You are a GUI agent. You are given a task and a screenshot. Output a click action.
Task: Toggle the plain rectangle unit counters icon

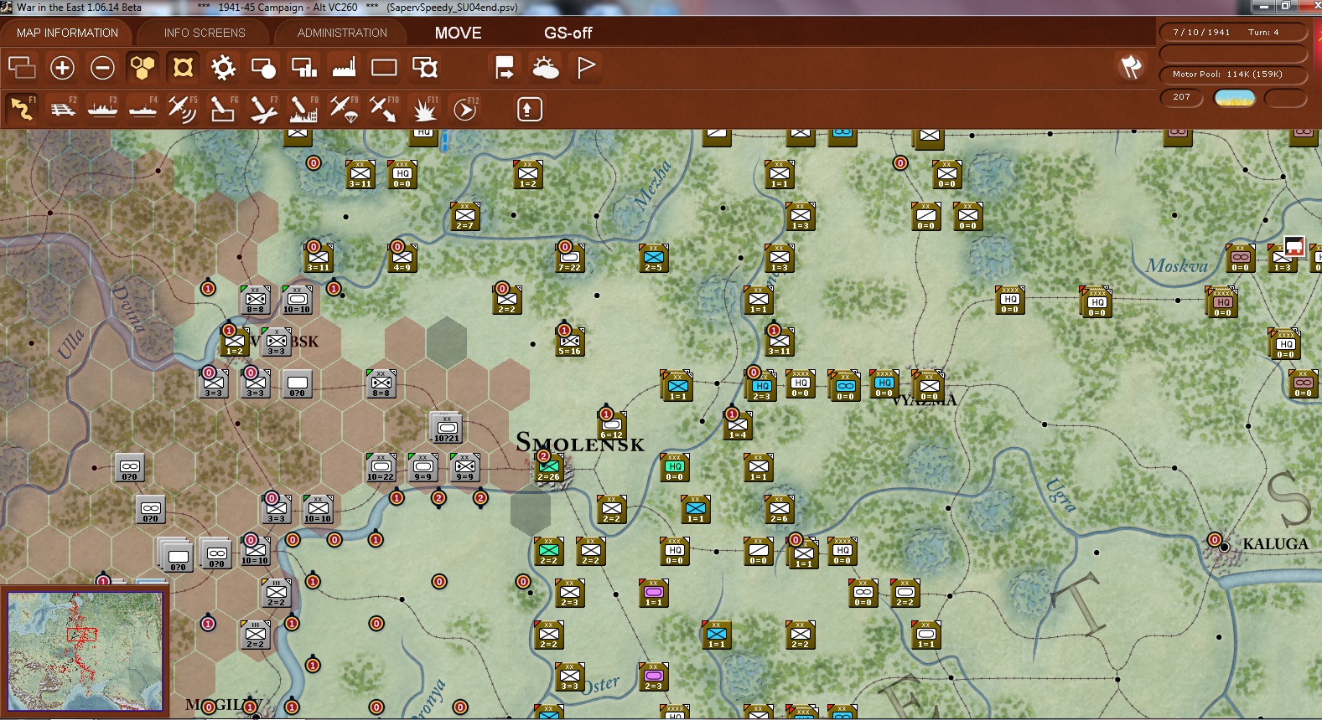pos(384,67)
